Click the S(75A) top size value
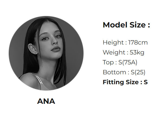The width and height of the screenshot is (164, 116). click(x=128, y=62)
